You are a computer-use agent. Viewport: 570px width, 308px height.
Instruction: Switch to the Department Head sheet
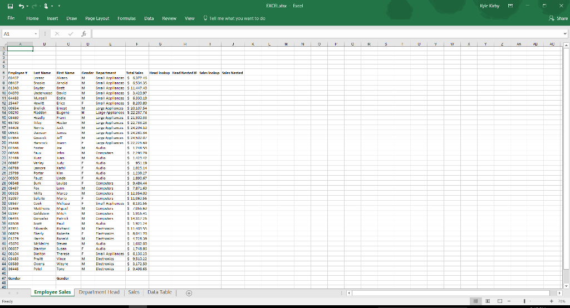99,292
